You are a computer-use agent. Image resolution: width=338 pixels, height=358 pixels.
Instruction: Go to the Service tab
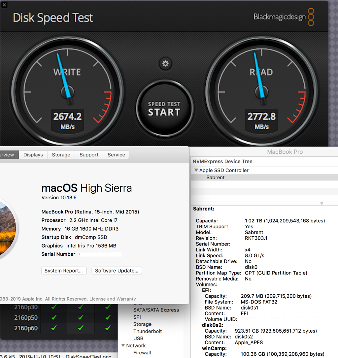pos(116,155)
